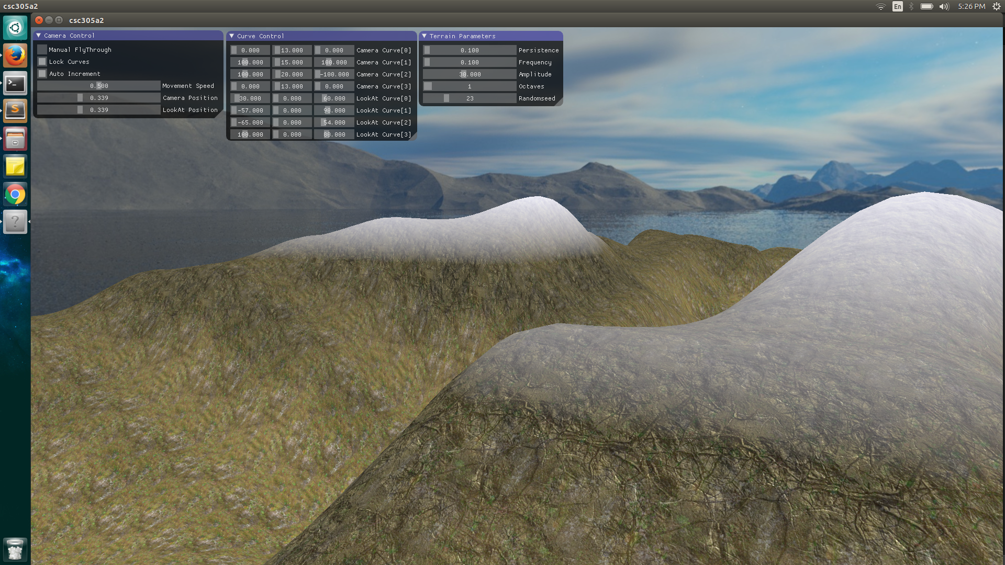Click the Ubuntu dash home icon

15,28
